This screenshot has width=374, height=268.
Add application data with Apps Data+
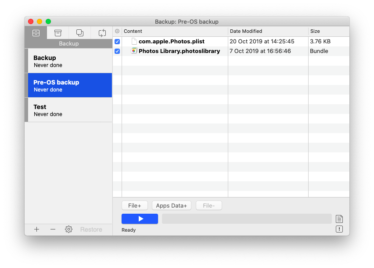(171, 205)
